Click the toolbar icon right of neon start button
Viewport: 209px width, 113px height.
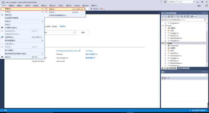[102, 9]
